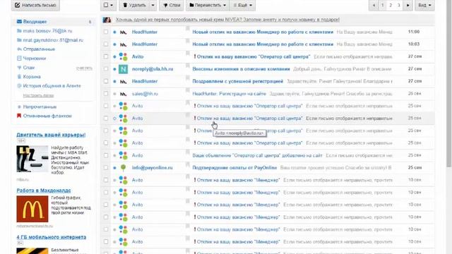Flag the HeadHunter 10:03 email
The image size is (452, 254).
pyautogui.click(x=187, y=41)
